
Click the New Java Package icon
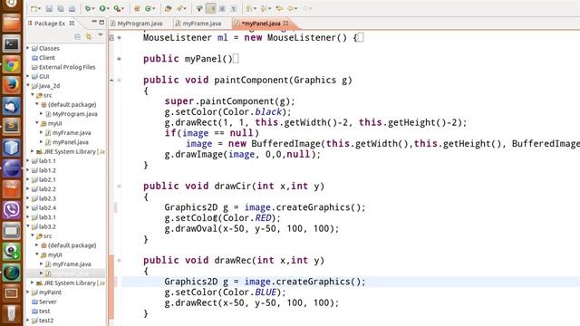tap(137, 8)
